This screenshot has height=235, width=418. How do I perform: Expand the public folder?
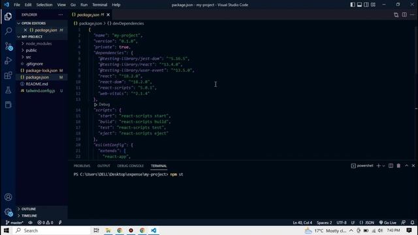click(x=31, y=50)
